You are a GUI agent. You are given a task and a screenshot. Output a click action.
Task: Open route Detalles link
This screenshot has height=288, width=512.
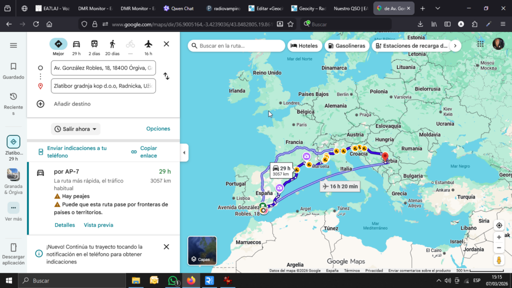tap(64, 225)
